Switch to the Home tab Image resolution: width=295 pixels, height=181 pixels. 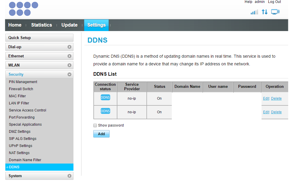coord(15,25)
